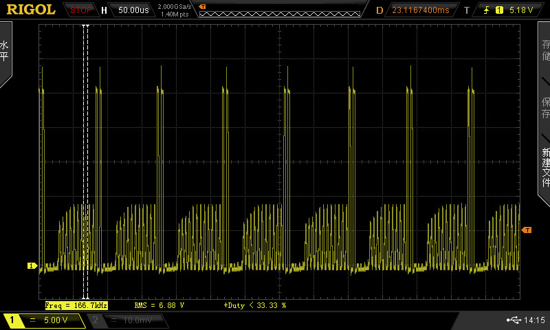Click the channel 1 ground marker
550x330 pixels.
pos(31,265)
